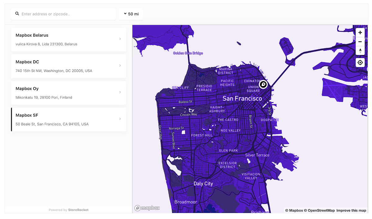Screen dimensions: 372x219
Task: Click the magnifying glass in the search bar
Action: coord(17,14)
